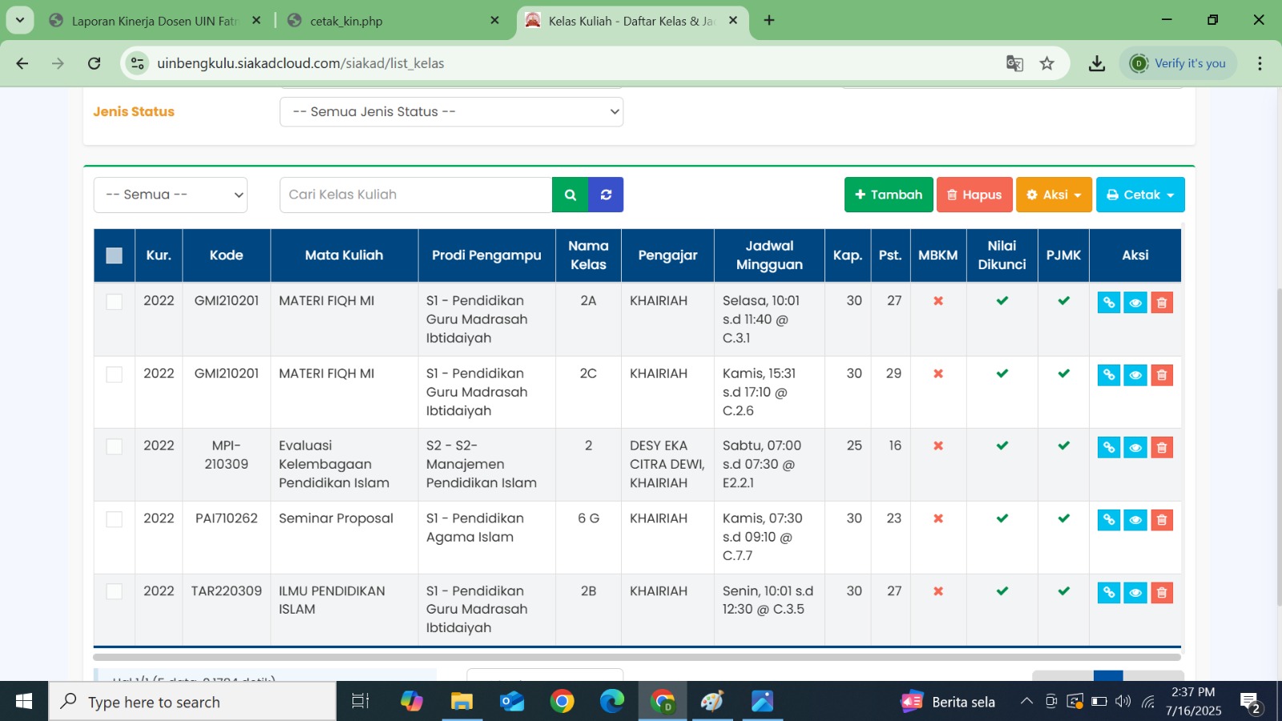Screen dimensions: 1282x721
Task: Click the green search magnifier button
Action: click(570, 195)
